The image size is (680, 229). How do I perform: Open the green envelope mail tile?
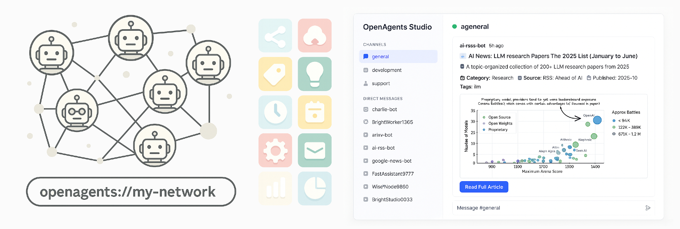(x=315, y=150)
